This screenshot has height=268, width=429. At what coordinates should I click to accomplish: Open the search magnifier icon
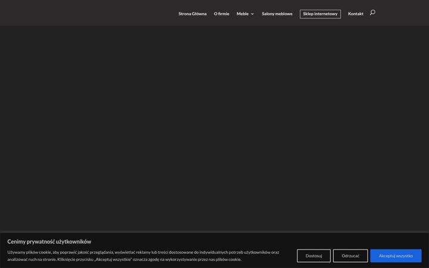pyautogui.click(x=372, y=13)
